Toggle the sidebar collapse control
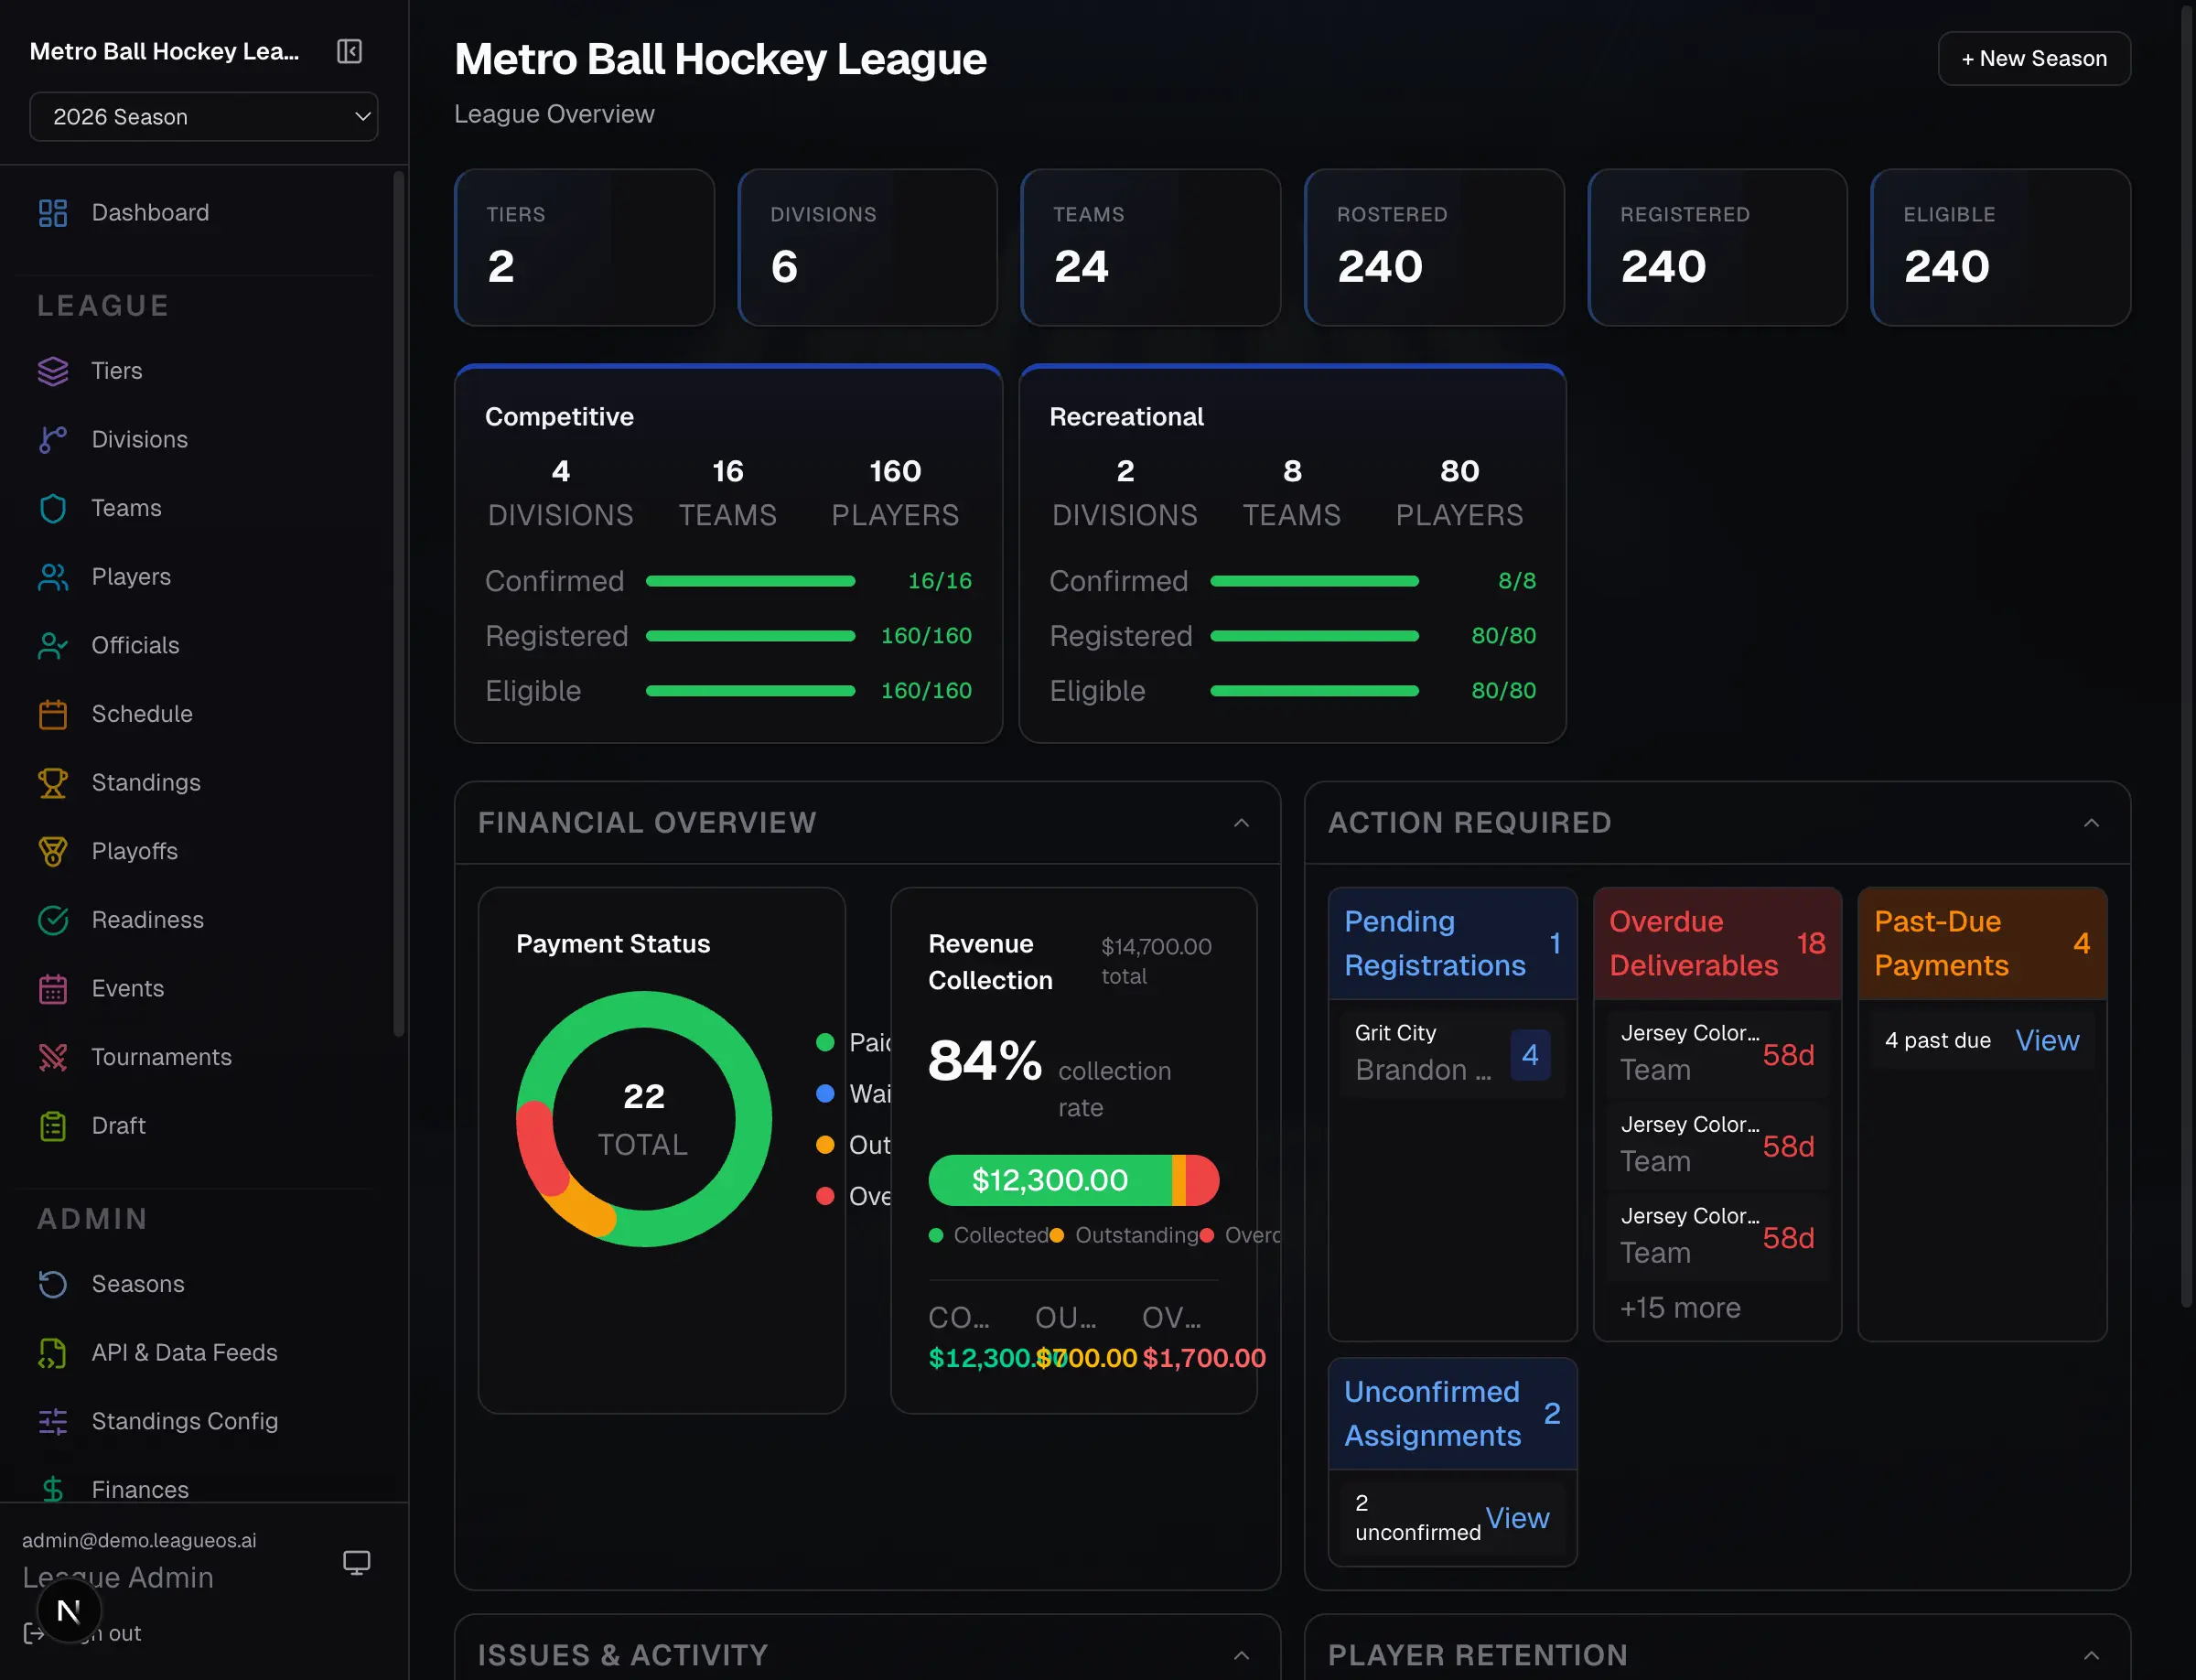Image resolution: width=2196 pixels, height=1680 pixels. point(348,51)
